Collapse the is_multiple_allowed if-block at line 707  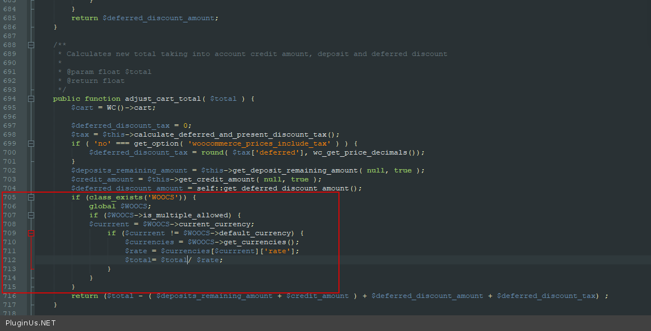(31, 215)
